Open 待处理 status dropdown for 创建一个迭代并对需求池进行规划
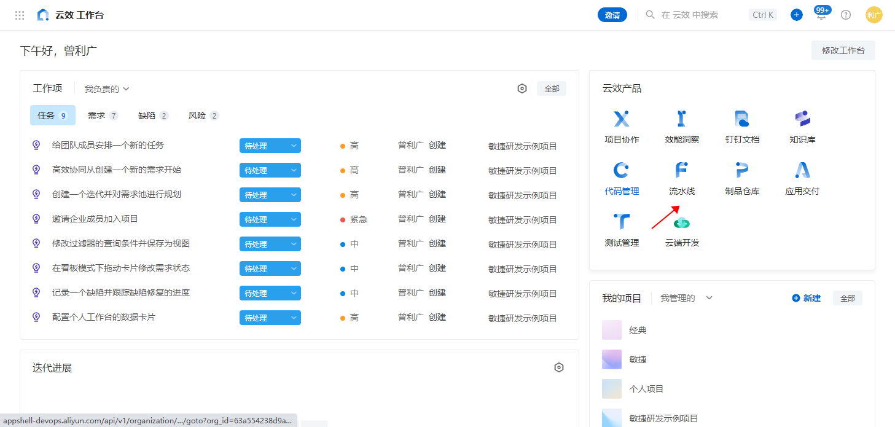This screenshot has height=427, width=895. 270,195
